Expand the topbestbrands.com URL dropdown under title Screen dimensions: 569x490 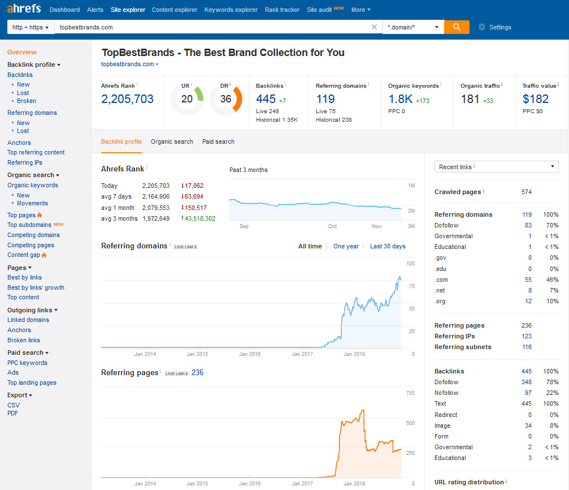[x=130, y=65]
